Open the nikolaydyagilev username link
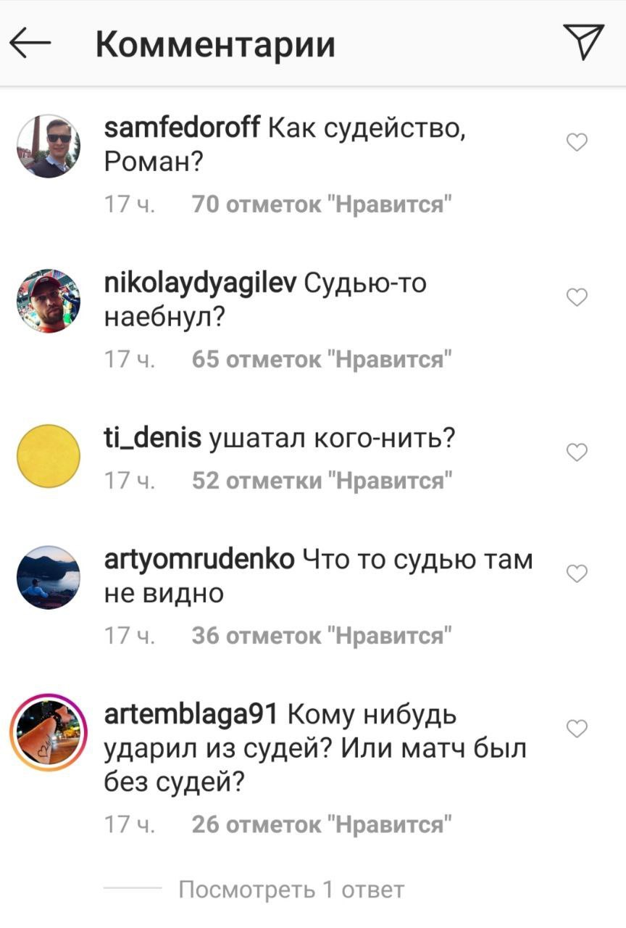This screenshot has height=928, width=626. [x=200, y=283]
